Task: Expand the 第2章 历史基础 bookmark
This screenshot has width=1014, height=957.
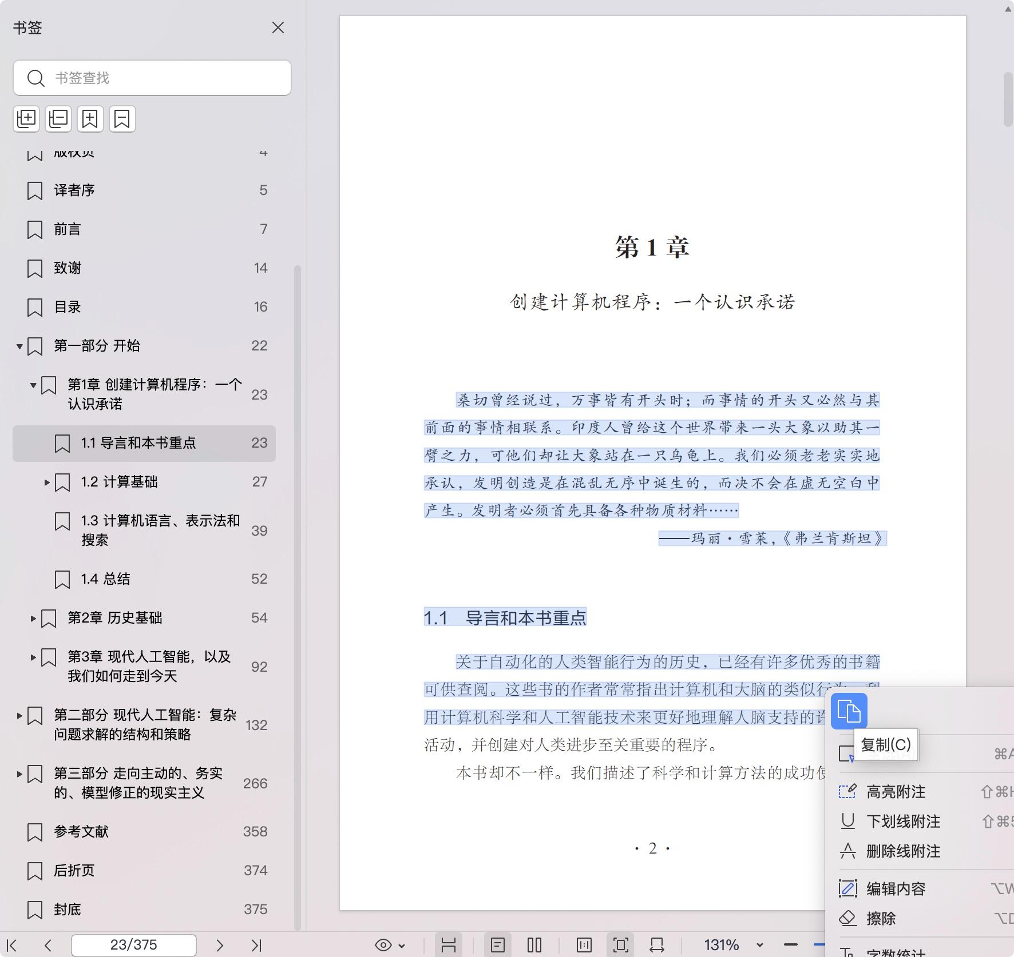Action: 33,618
